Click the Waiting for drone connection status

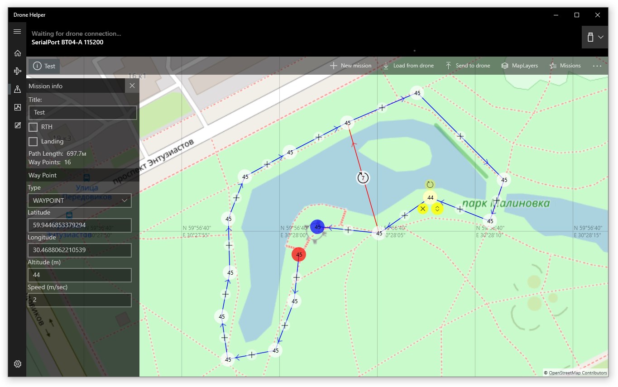point(76,33)
